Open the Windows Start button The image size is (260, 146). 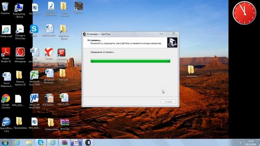click(5, 142)
